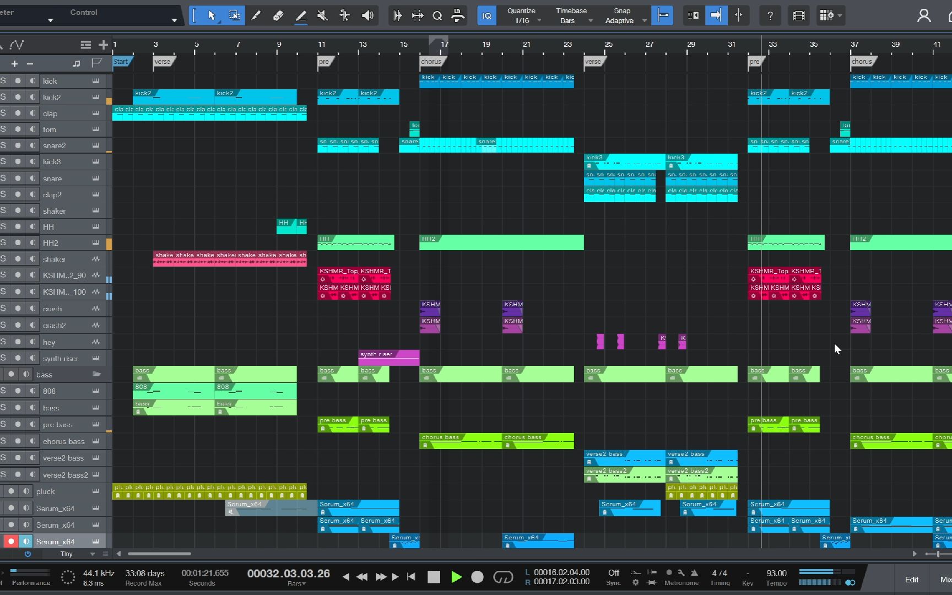Open the chord track note icon
This screenshot has height=595, width=952.
pos(76,63)
